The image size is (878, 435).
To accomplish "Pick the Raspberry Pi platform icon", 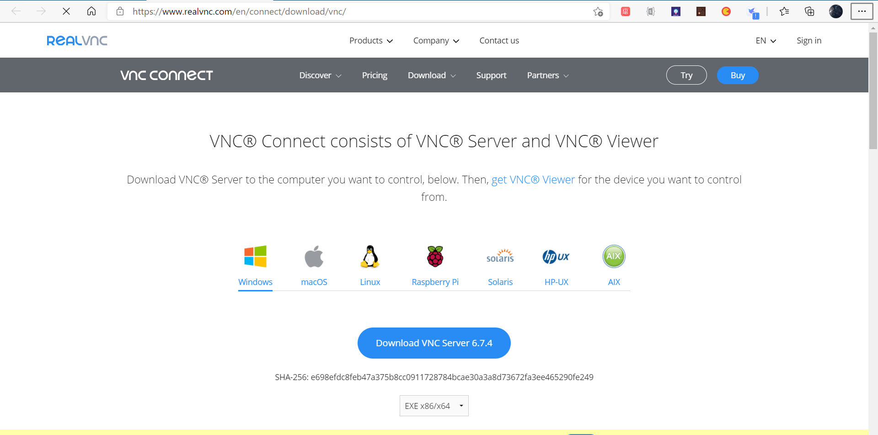I will [434, 257].
